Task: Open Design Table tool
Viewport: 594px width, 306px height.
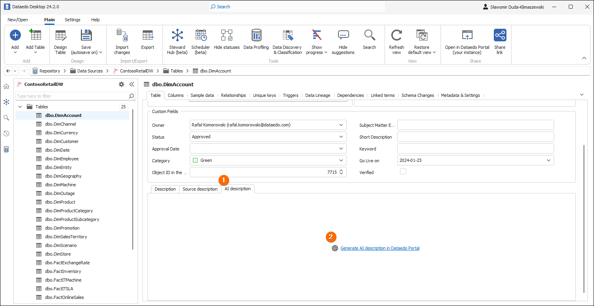Action: pos(60,35)
